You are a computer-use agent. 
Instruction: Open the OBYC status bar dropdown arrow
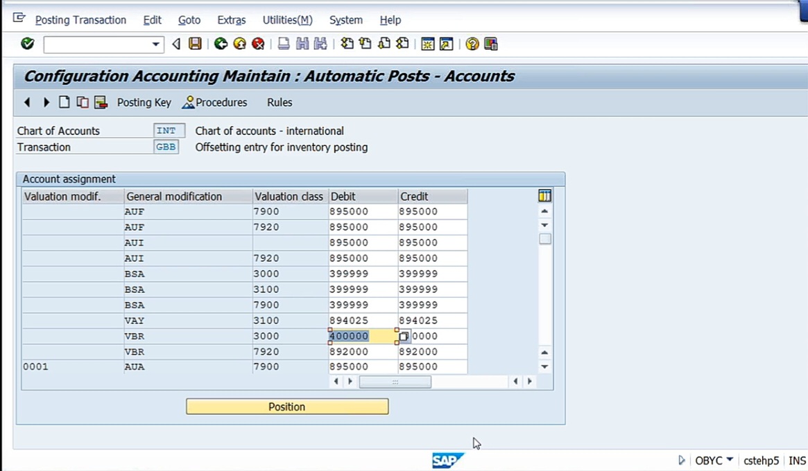tap(730, 460)
